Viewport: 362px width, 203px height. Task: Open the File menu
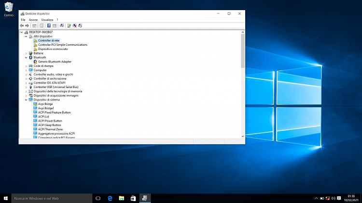[23, 20]
